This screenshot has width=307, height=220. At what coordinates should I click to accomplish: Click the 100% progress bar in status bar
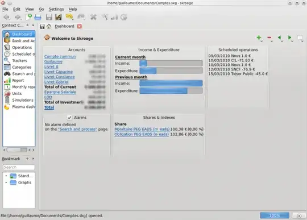(275, 215)
